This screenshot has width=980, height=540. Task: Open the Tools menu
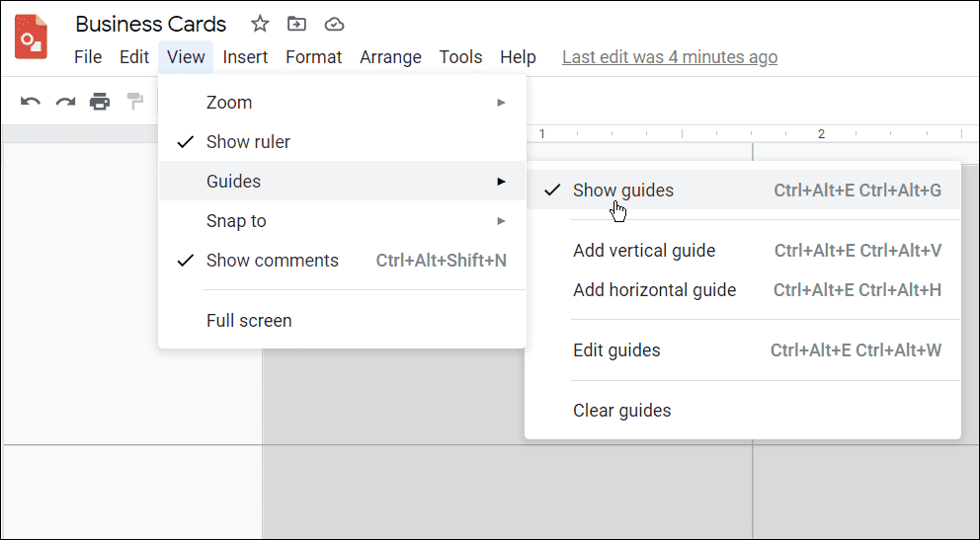pos(460,57)
